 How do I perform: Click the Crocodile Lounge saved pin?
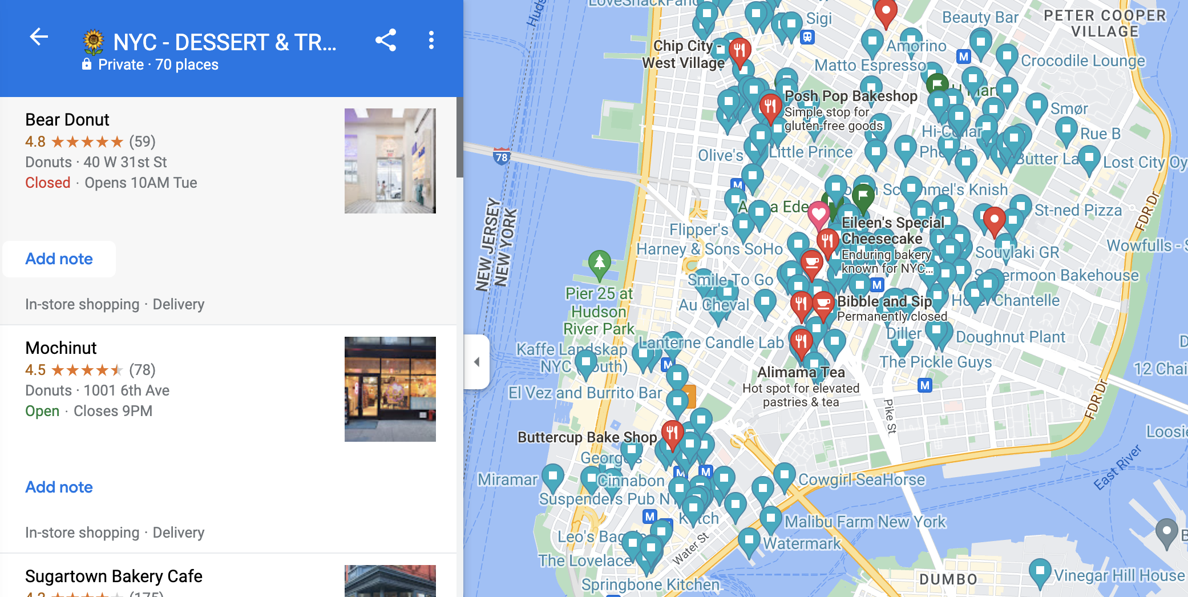point(1007,58)
